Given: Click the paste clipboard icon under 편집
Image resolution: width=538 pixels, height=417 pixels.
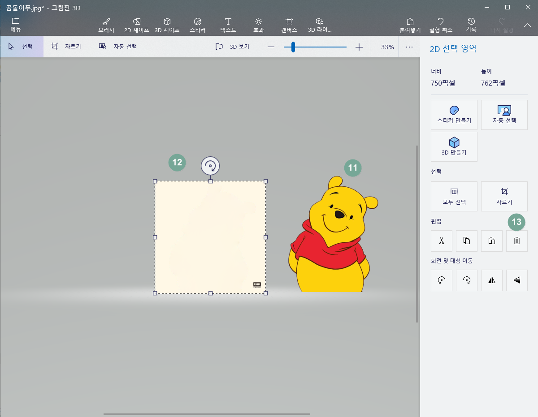Looking at the screenshot, I should (492, 241).
